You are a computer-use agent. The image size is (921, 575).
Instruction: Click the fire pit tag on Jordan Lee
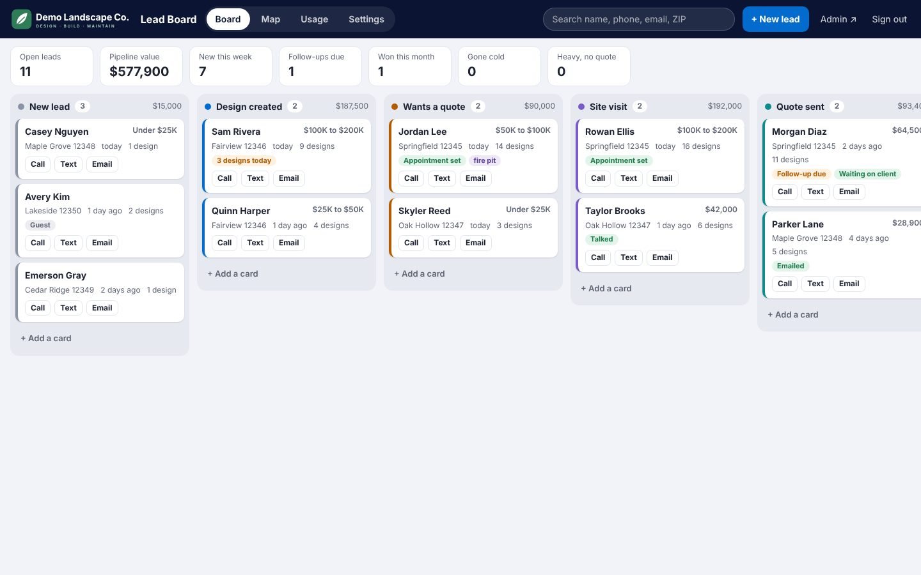point(484,160)
